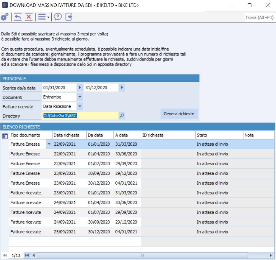Click the Directory path field
The height and width of the screenshot is (260, 276).
[x=80, y=116]
